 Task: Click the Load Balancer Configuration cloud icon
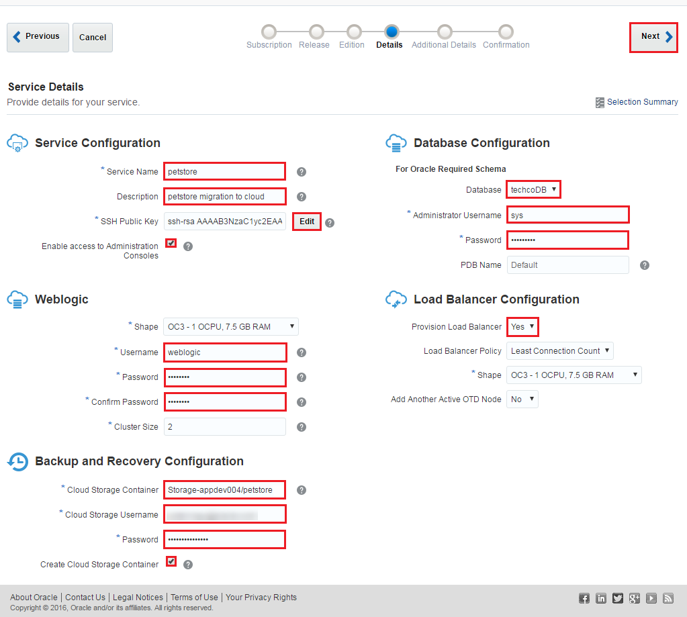pyautogui.click(x=396, y=299)
